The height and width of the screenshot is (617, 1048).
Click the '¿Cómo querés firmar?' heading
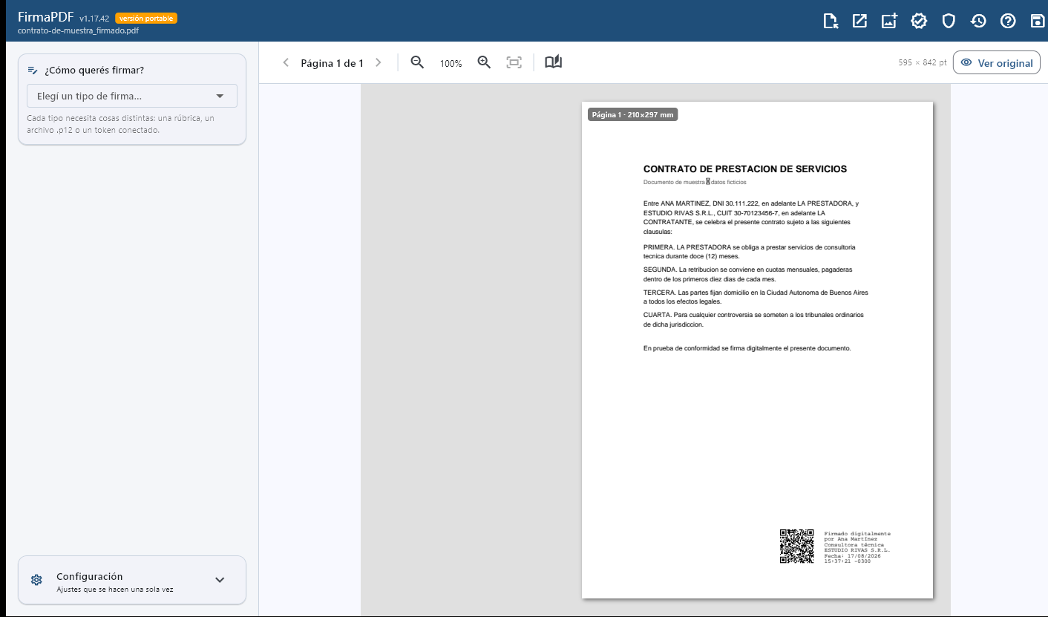tap(94, 71)
